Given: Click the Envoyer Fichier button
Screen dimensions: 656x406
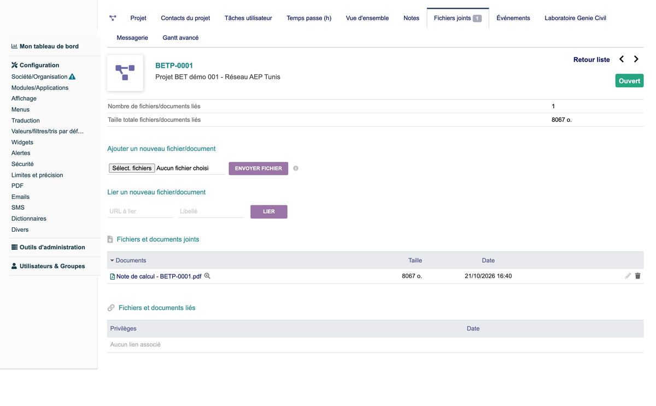Looking at the screenshot, I should point(259,168).
